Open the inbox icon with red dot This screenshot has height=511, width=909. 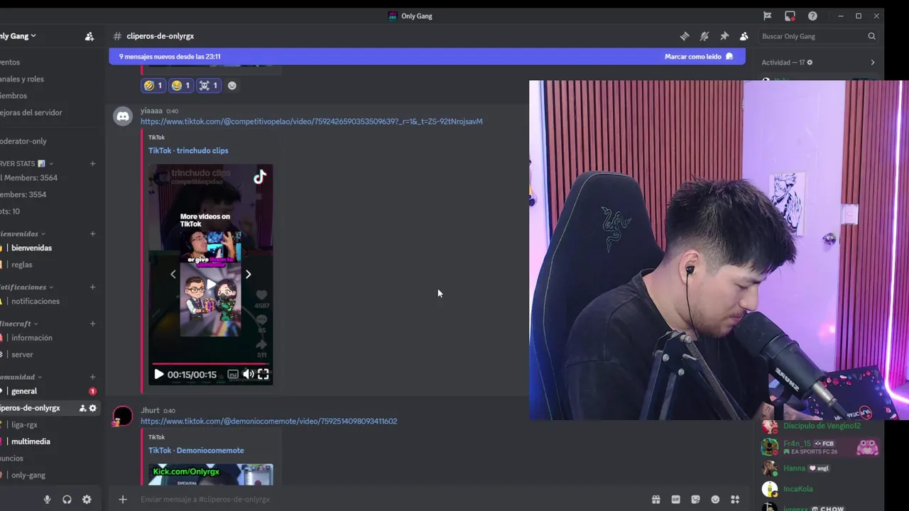tap(790, 16)
